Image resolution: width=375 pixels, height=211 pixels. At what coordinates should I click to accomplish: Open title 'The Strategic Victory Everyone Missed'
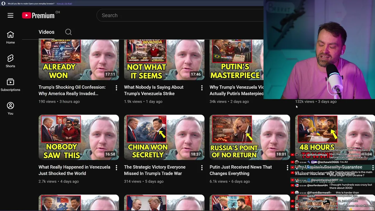pos(155,170)
